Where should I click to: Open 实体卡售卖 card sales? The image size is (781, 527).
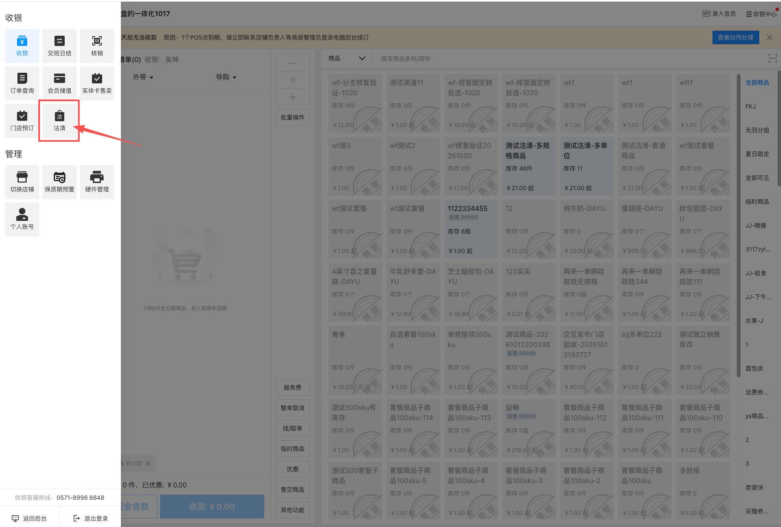pos(97,83)
